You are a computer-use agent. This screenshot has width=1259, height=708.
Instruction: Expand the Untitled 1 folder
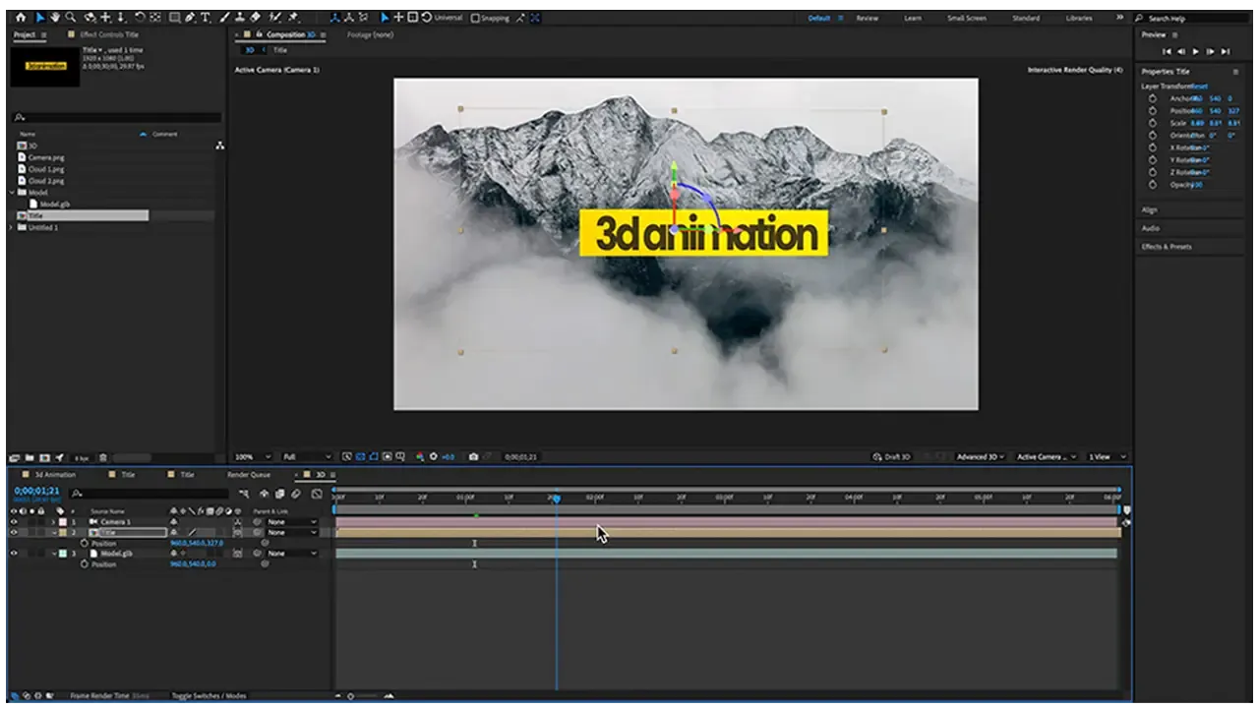pos(12,227)
